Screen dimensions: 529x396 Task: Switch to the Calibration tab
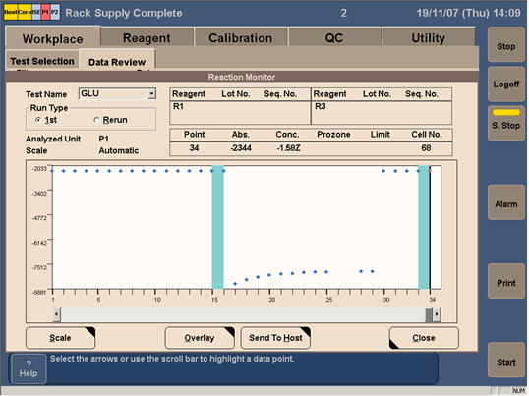click(241, 37)
